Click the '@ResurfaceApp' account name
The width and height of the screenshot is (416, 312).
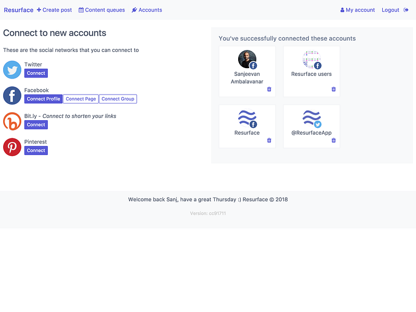[311, 133]
